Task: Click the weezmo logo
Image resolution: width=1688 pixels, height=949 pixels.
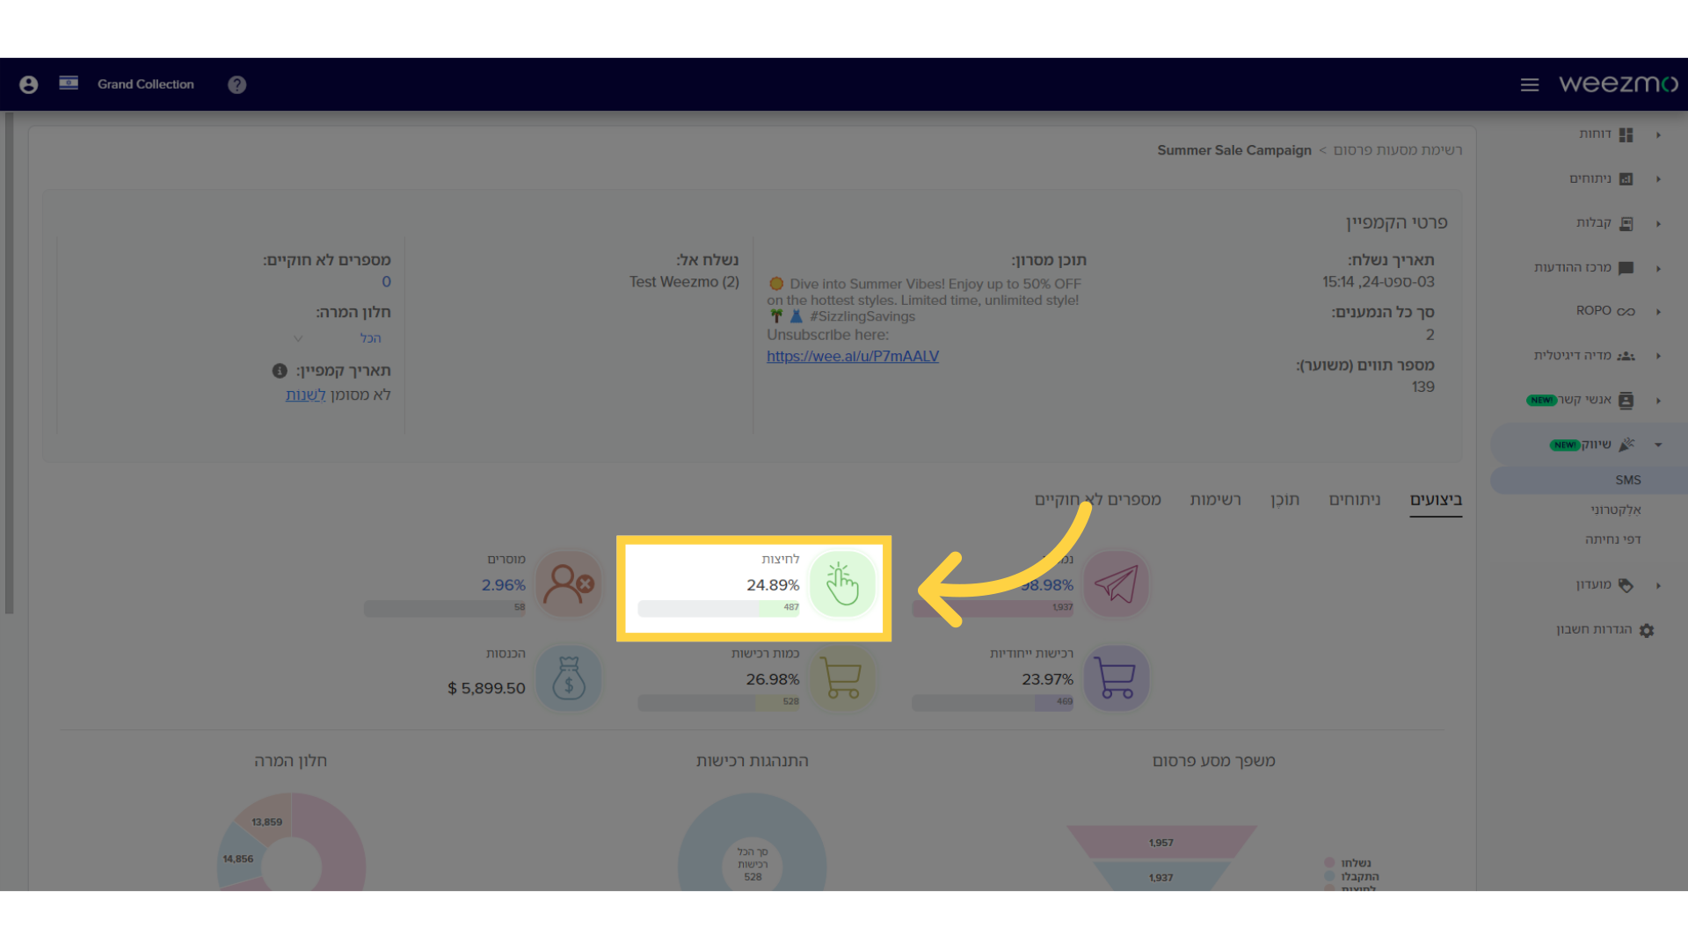Action: click(1619, 83)
